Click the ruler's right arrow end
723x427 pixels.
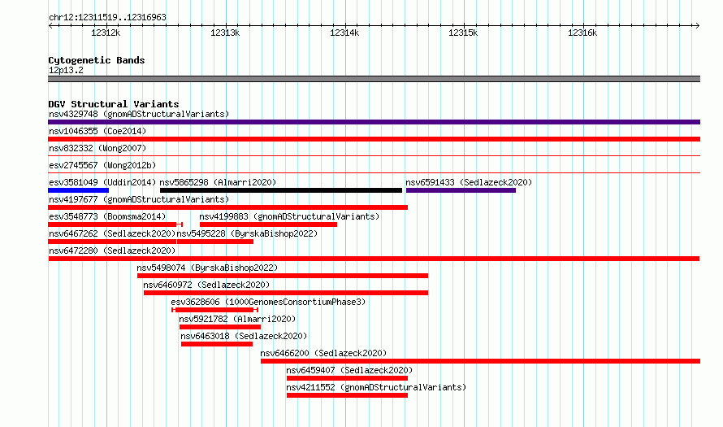[x=697, y=25]
